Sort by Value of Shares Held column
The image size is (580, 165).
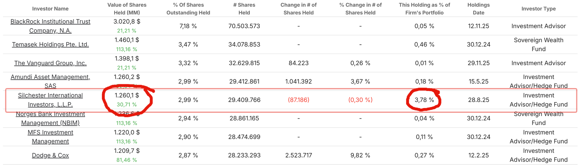(127, 9)
